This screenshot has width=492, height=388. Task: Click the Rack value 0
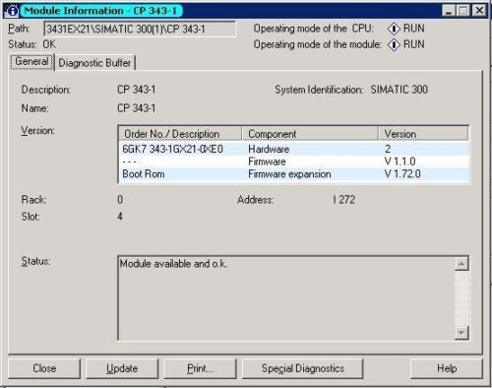point(120,200)
